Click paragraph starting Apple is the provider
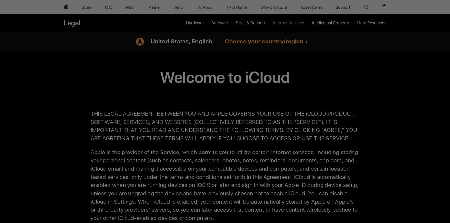 pyautogui.click(x=225, y=185)
